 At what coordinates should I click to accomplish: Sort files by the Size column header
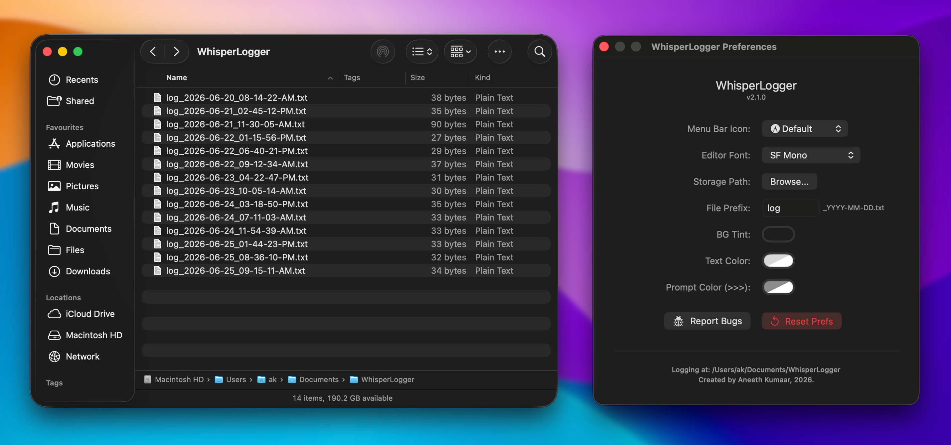(417, 77)
